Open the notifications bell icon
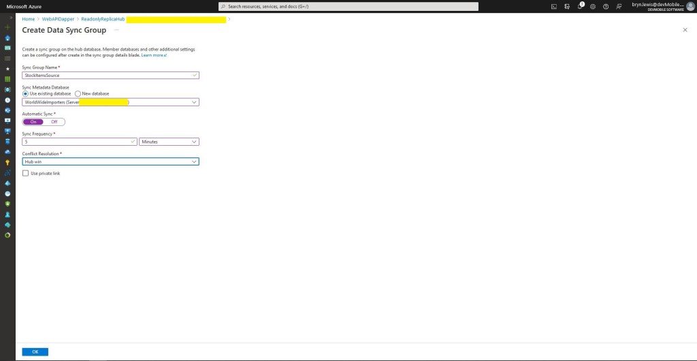Viewport: 697px width, 361px height. click(x=580, y=6)
